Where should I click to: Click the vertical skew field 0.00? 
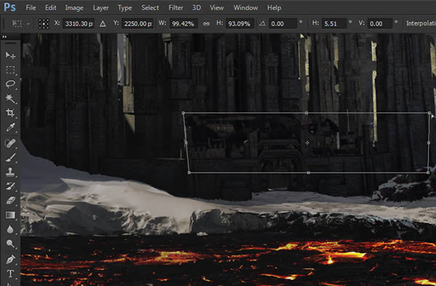click(x=380, y=24)
